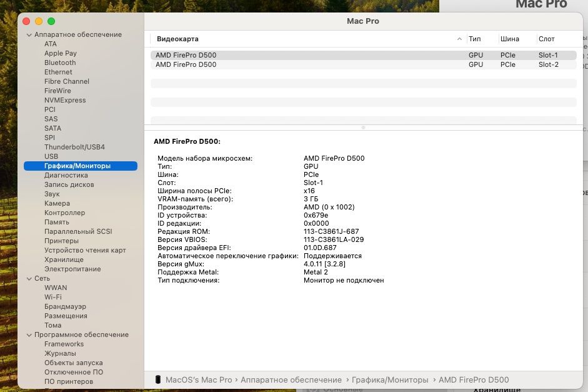
Task: Select Отключенное ПО entry
Action: click(74, 372)
